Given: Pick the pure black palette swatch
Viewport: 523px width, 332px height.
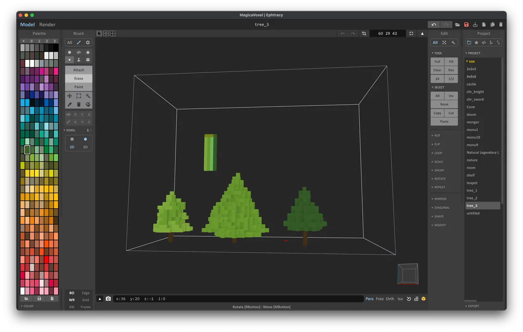Looking at the screenshot, I should [56, 47].
